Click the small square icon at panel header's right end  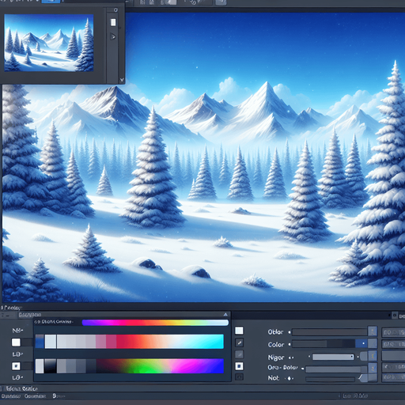pos(395,315)
